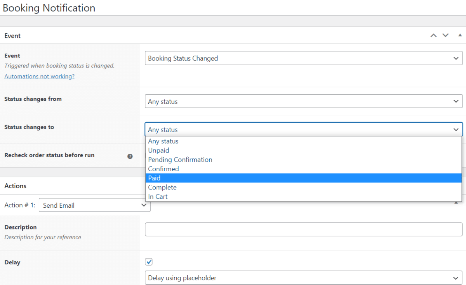466x285 pixels.
Task: Open the Status changes from dropdown
Action: [x=304, y=101]
